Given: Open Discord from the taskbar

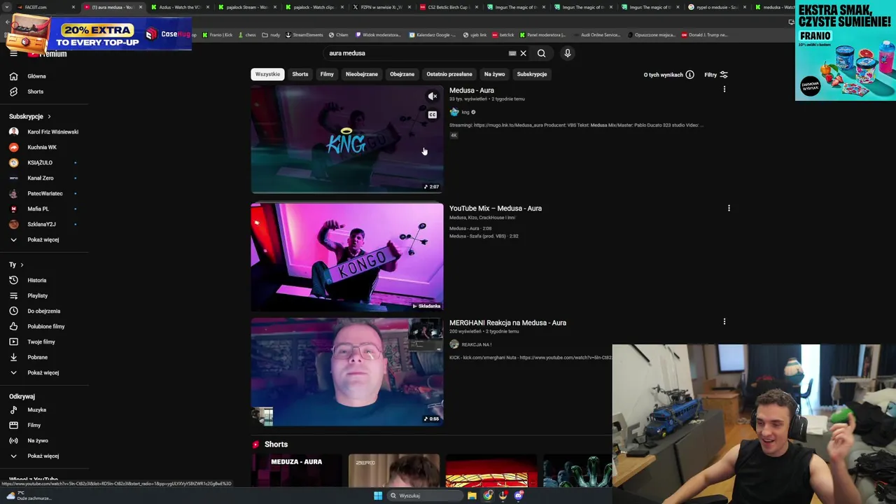Looking at the screenshot, I should [x=519, y=496].
